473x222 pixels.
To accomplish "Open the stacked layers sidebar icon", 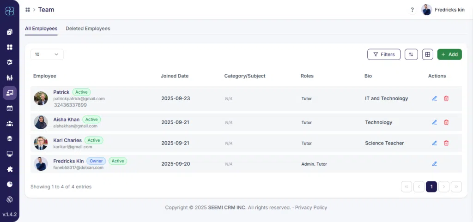I will [10, 138].
